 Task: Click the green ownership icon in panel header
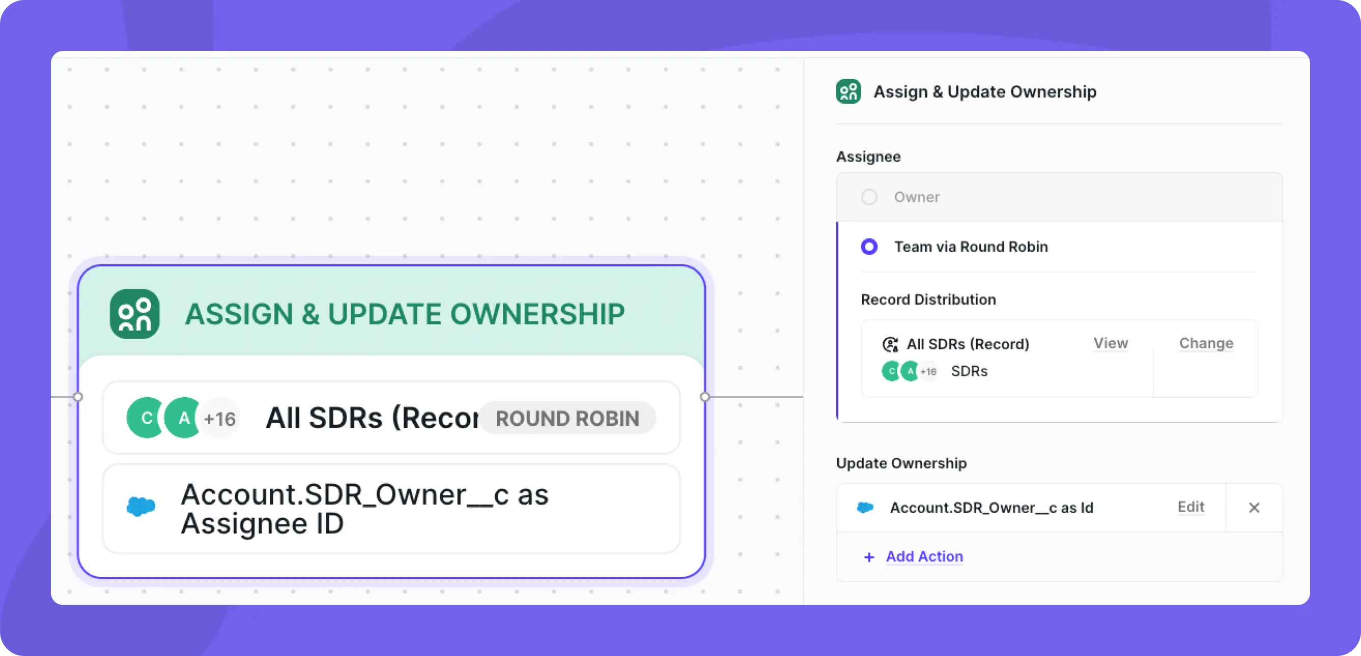pyautogui.click(x=848, y=92)
